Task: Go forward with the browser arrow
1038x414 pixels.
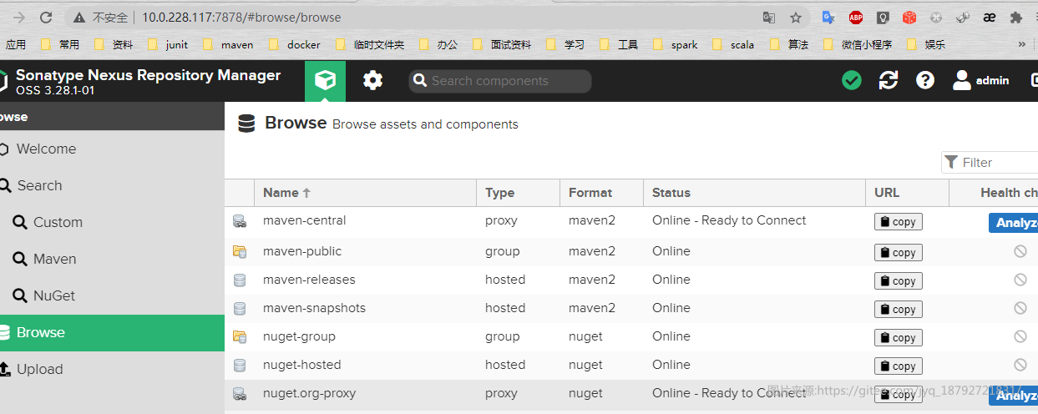Action: point(18,17)
